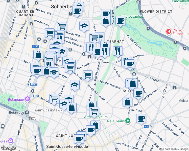Click the Naja Team label

tap(115, 121)
